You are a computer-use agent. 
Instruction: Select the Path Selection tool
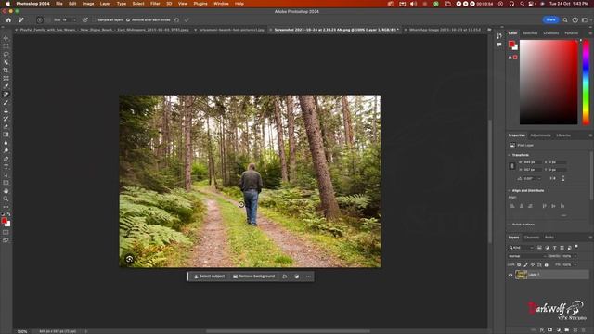(x=6, y=175)
